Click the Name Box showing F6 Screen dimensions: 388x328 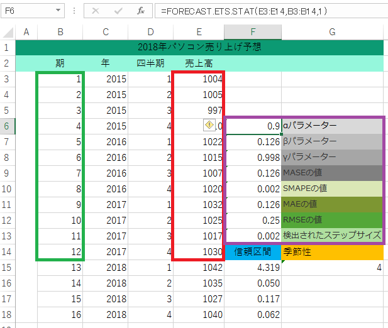(x=33, y=11)
